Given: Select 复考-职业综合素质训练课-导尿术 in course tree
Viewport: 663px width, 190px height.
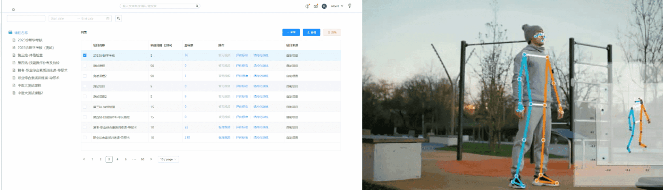Looking at the screenshot, I should pyautogui.click(x=43, y=70).
